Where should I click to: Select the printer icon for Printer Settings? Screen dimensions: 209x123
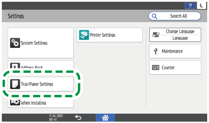pos(83,35)
